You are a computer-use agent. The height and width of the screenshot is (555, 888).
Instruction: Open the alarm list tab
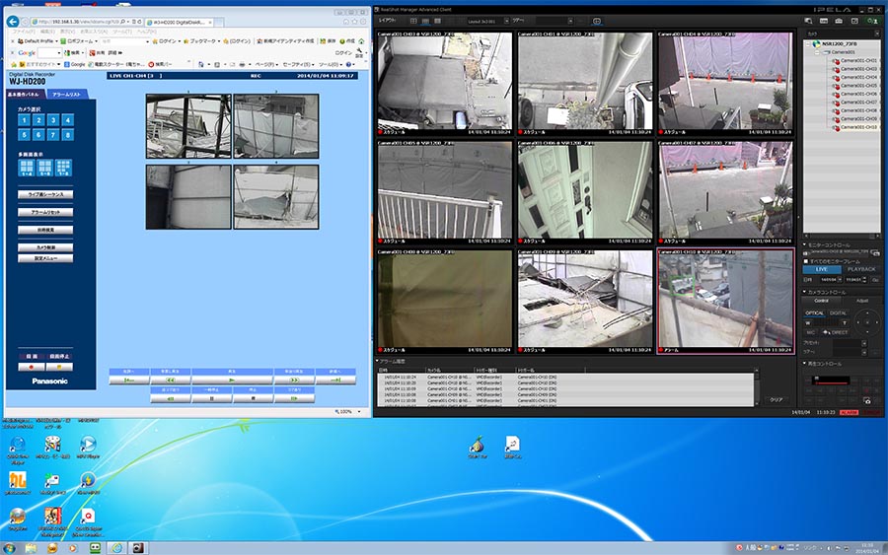[67, 94]
